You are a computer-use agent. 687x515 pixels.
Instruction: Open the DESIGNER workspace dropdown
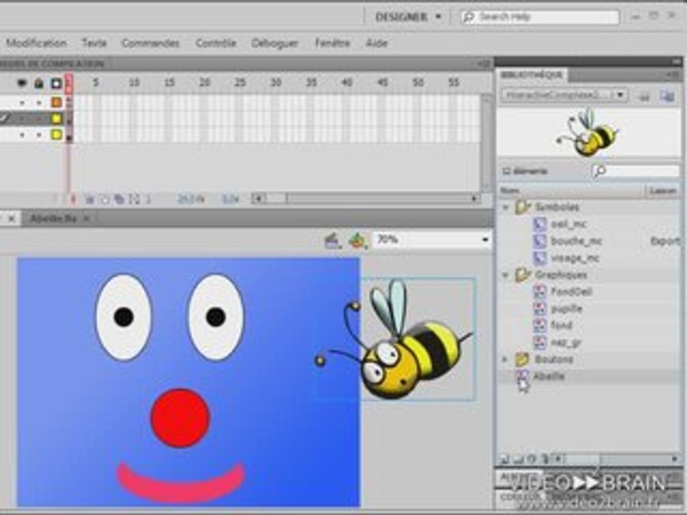pos(408,17)
